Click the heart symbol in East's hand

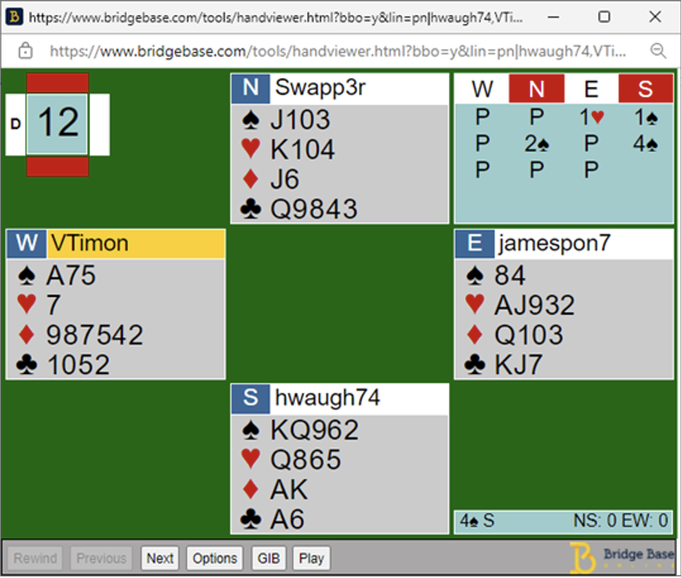pos(475,304)
